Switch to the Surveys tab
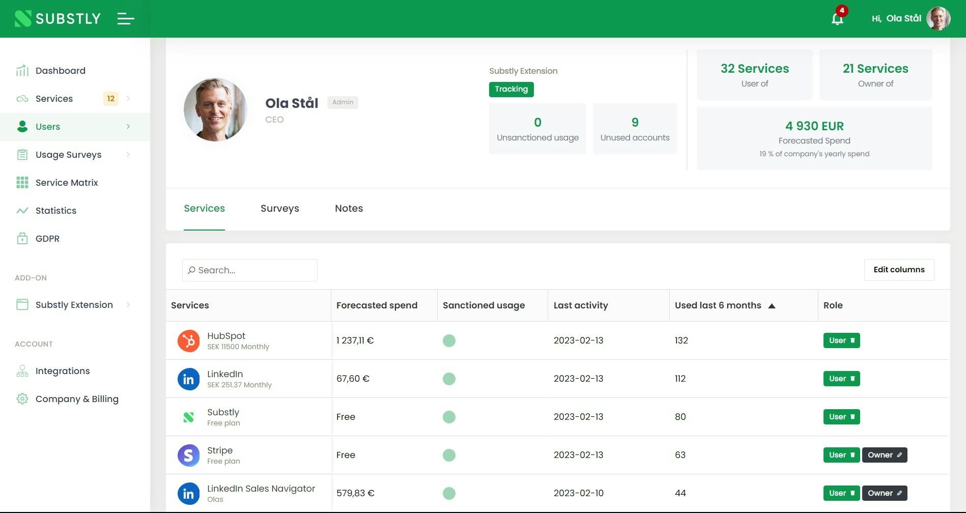Viewport: 966px width, 513px height. (280, 209)
